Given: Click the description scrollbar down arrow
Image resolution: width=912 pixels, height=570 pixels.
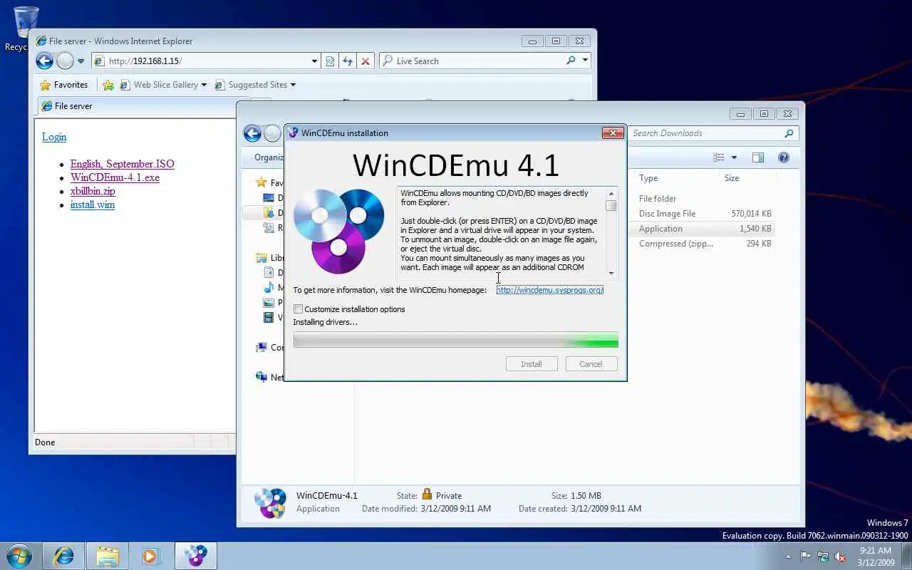Looking at the screenshot, I should pyautogui.click(x=611, y=274).
